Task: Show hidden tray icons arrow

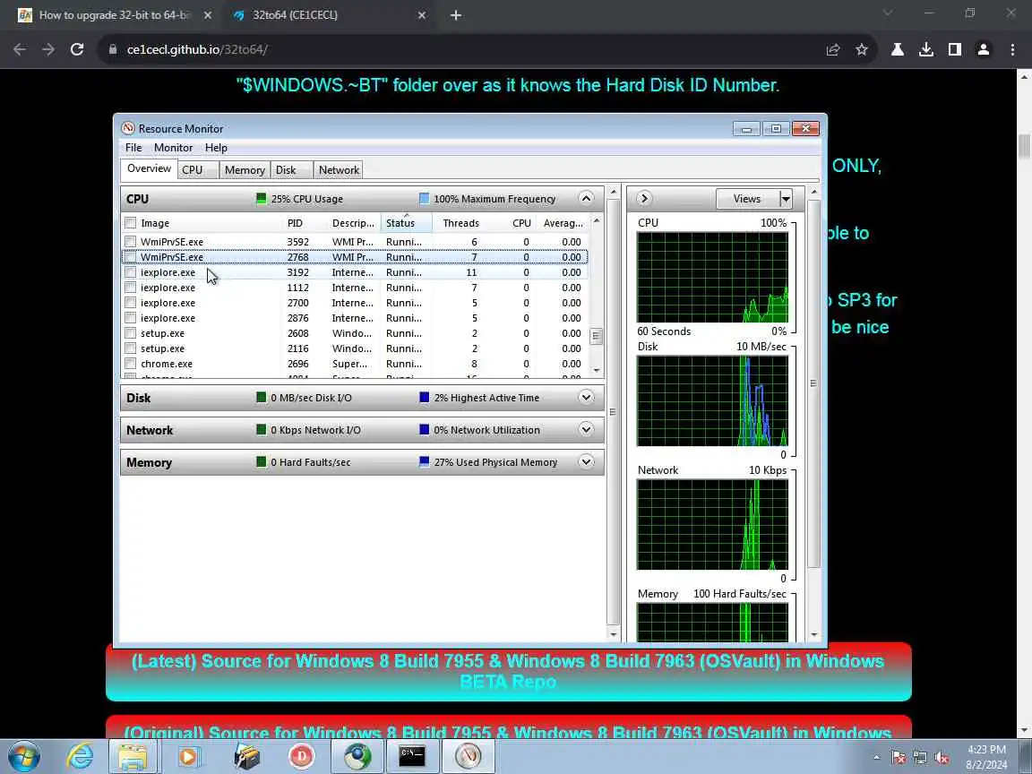Action: pos(877,758)
